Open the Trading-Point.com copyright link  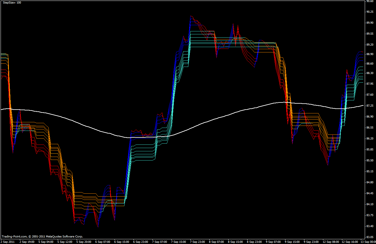pos(15,237)
